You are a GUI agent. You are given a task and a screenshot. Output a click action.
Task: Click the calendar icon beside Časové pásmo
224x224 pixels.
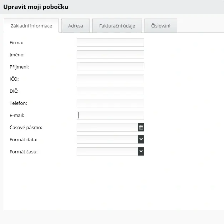pyautogui.click(x=141, y=127)
